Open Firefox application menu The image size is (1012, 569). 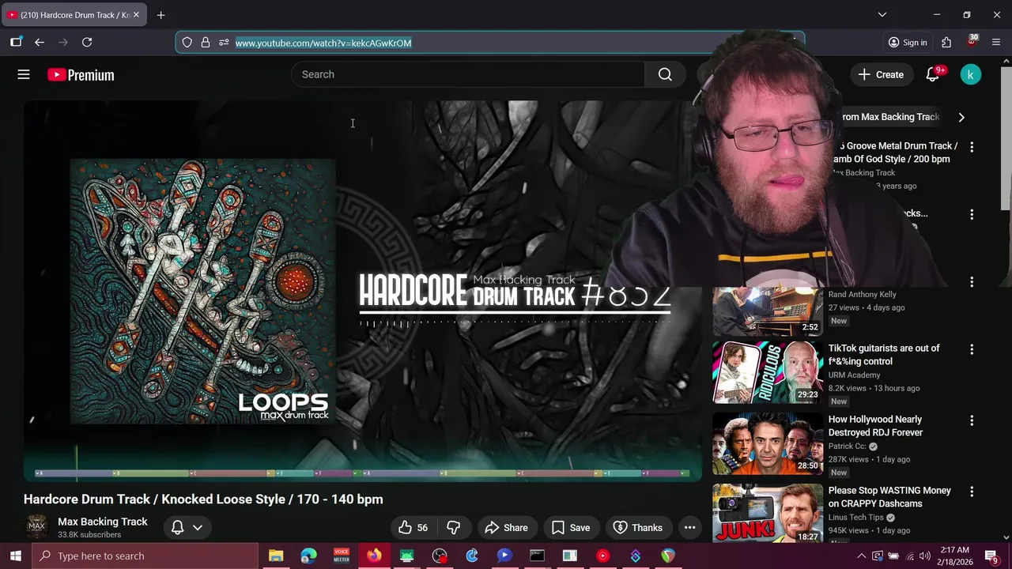pos(995,43)
